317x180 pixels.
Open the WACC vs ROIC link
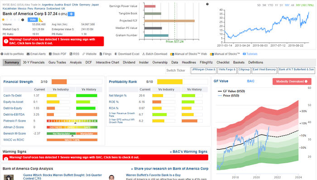(x=14, y=140)
